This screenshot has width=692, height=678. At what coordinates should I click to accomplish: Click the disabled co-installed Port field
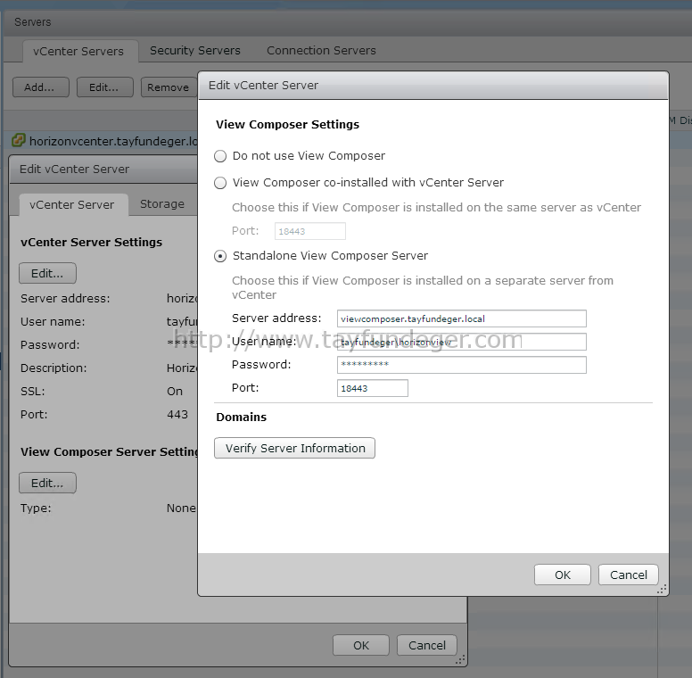tap(310, 231)
